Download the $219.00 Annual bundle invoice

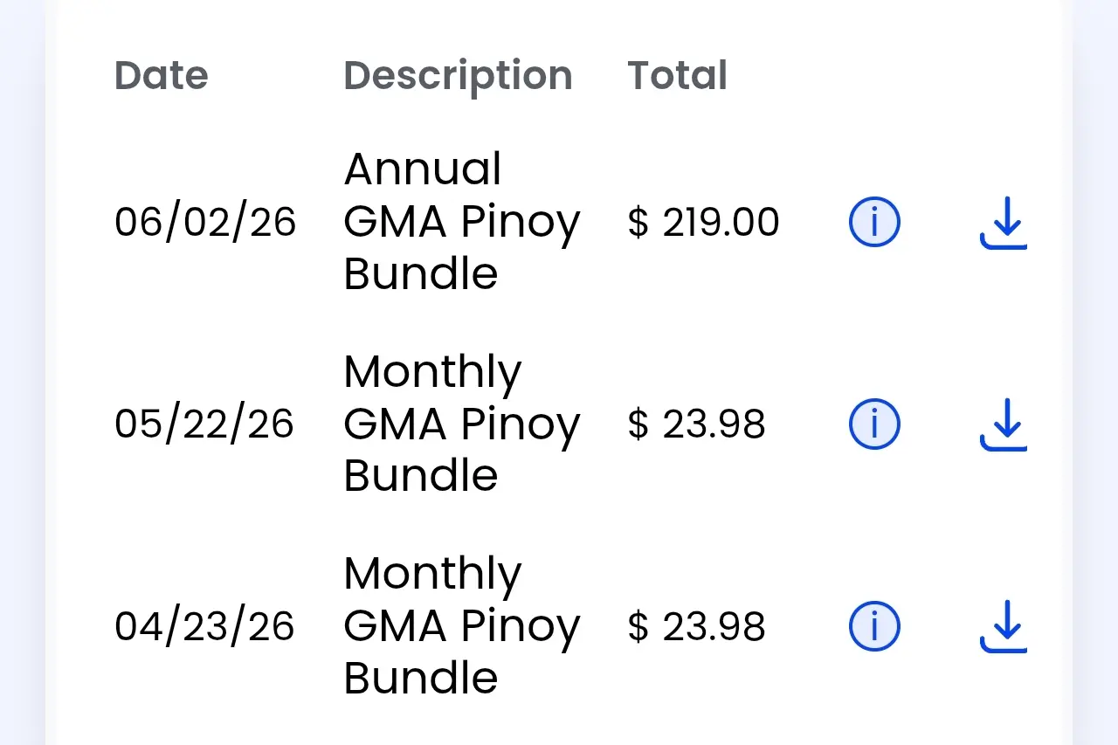(1004, 223)
